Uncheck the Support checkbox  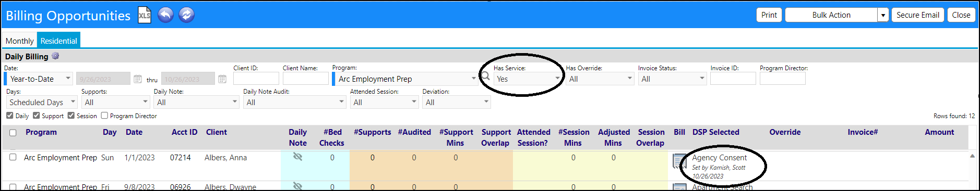37,116
